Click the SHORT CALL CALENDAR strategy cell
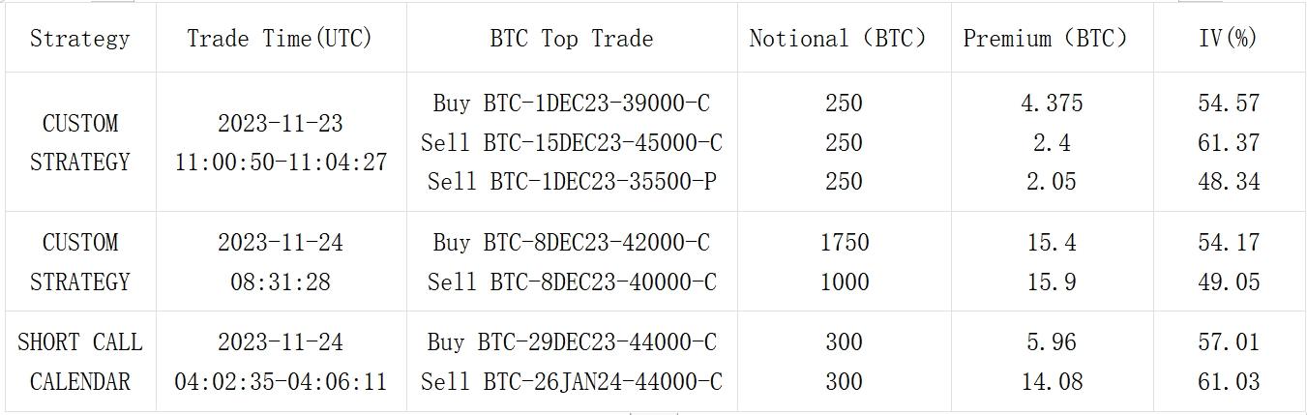The image size is (1307, 415). coord(79,362)
